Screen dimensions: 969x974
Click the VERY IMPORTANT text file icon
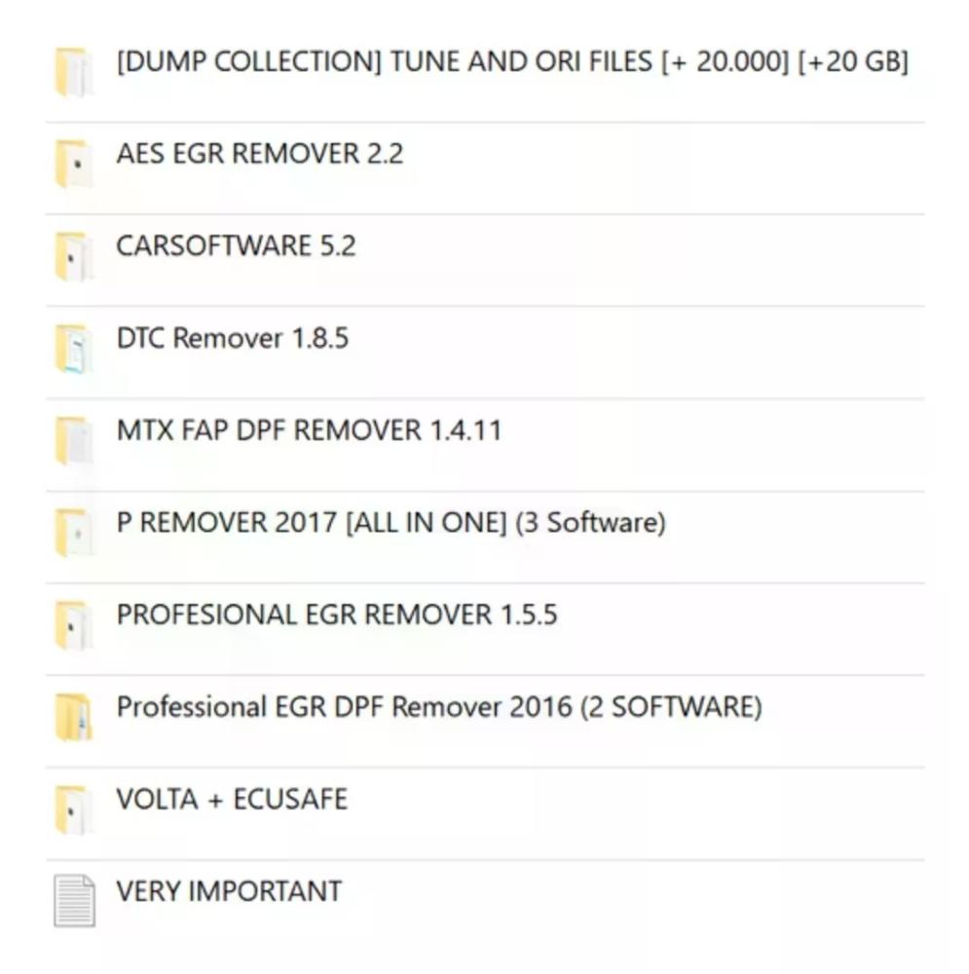(74, 901)
